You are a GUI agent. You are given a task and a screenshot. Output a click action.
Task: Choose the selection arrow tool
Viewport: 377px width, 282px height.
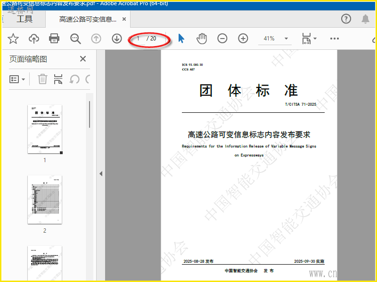point(181,39)
